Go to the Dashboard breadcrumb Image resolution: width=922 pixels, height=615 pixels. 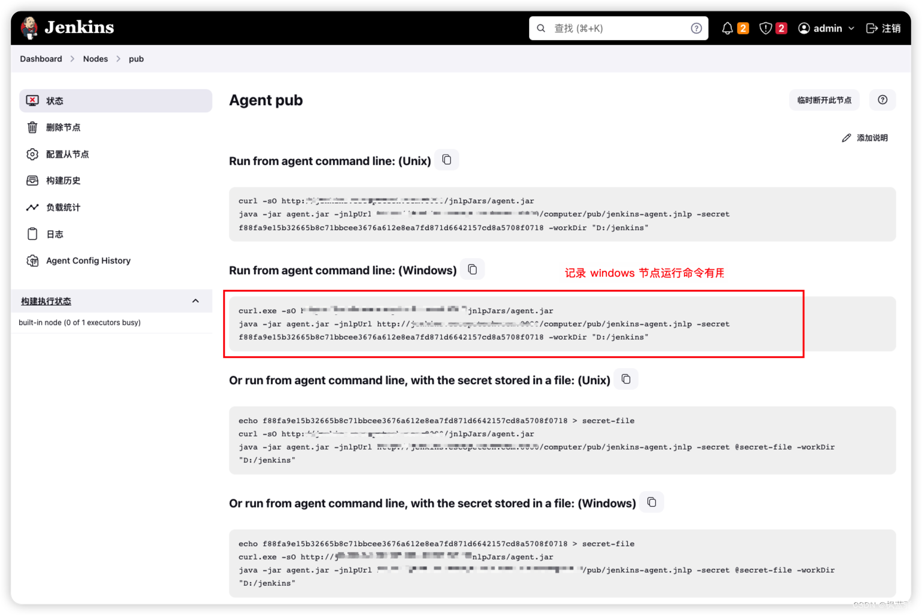pos(41,59)
